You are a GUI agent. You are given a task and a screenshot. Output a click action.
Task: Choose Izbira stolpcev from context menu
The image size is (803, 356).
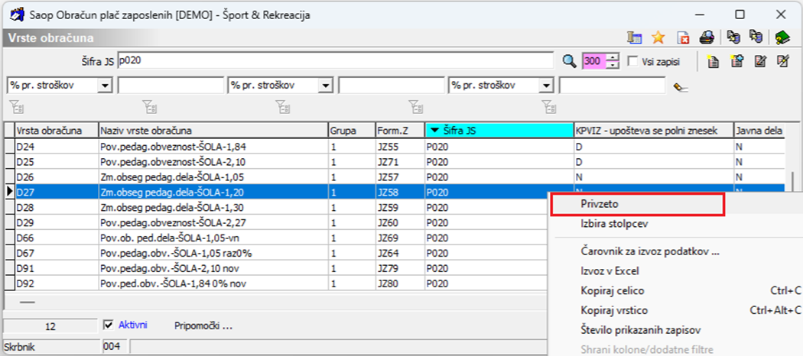pos(616,224)
